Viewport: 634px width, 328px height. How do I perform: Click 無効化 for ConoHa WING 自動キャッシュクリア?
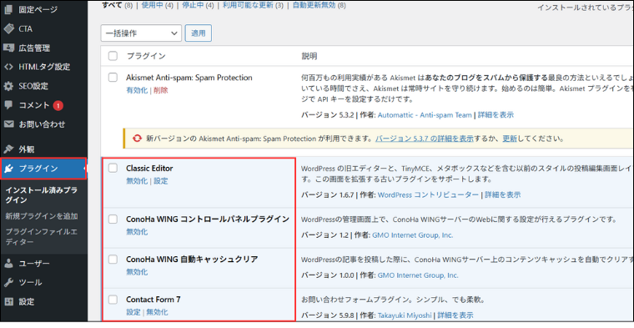coord(137,272)
